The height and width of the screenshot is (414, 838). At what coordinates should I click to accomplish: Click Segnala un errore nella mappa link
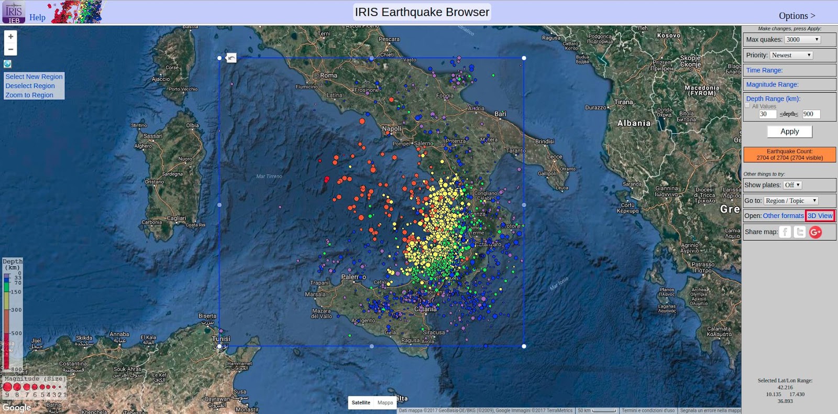pyautogui.click(x=710, y=411)
